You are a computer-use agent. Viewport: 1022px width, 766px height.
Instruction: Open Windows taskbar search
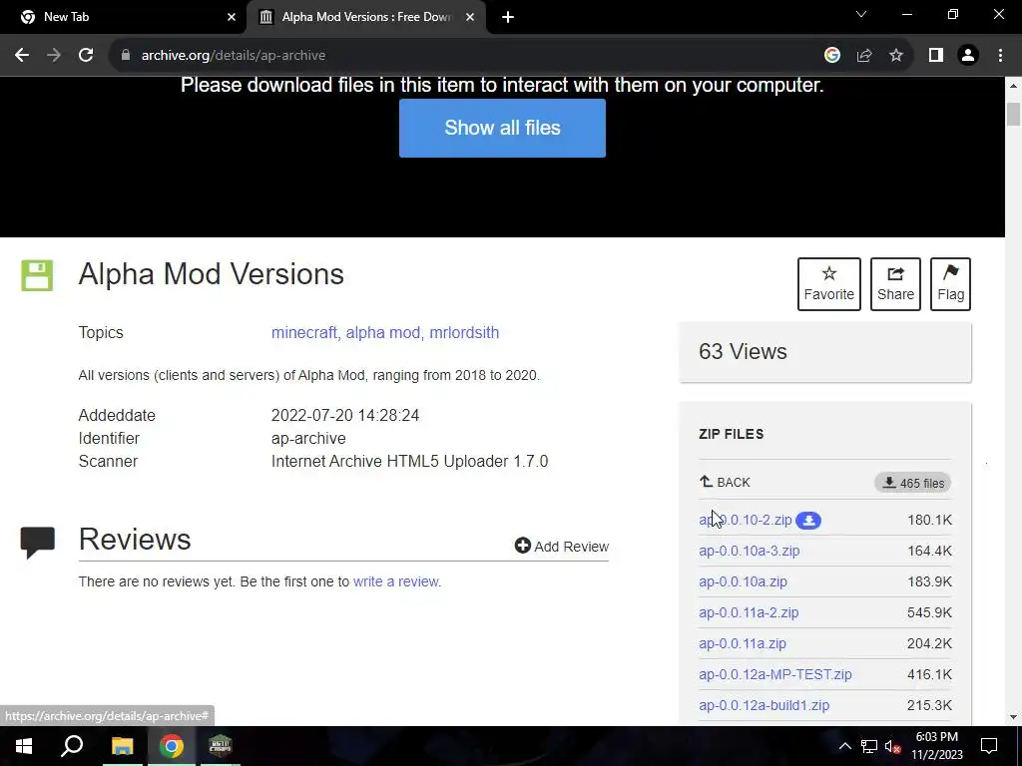[x=72, y=746]
